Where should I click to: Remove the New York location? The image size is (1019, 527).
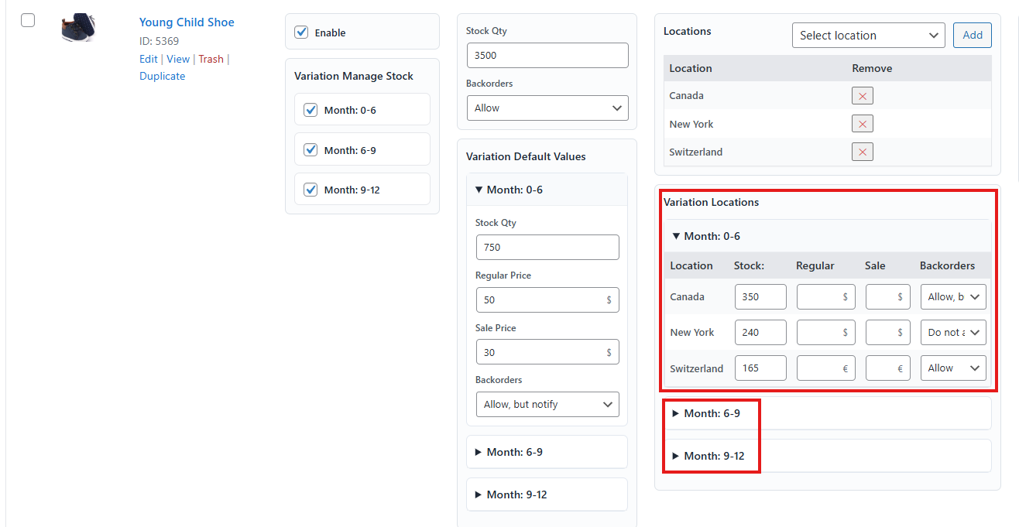pos(862,124)
